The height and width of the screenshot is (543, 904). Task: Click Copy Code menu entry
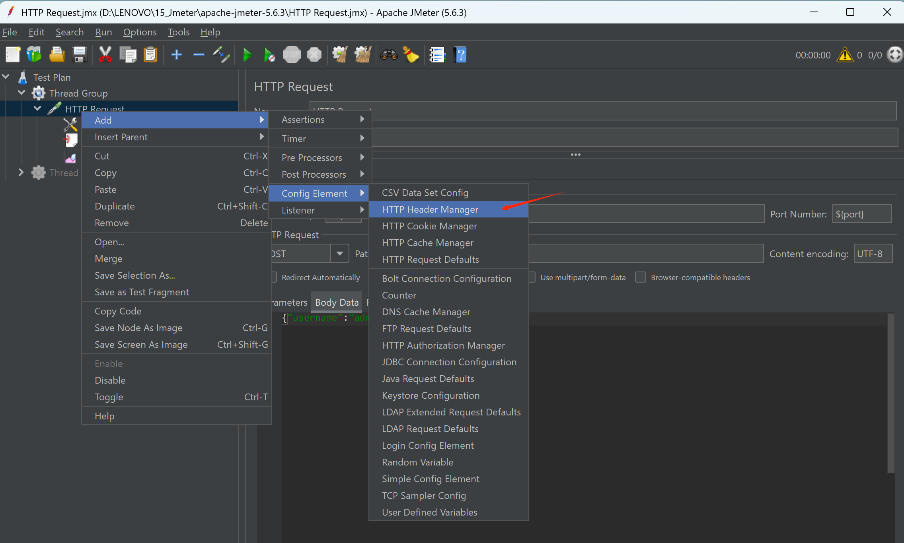click(x=177, y=311)
